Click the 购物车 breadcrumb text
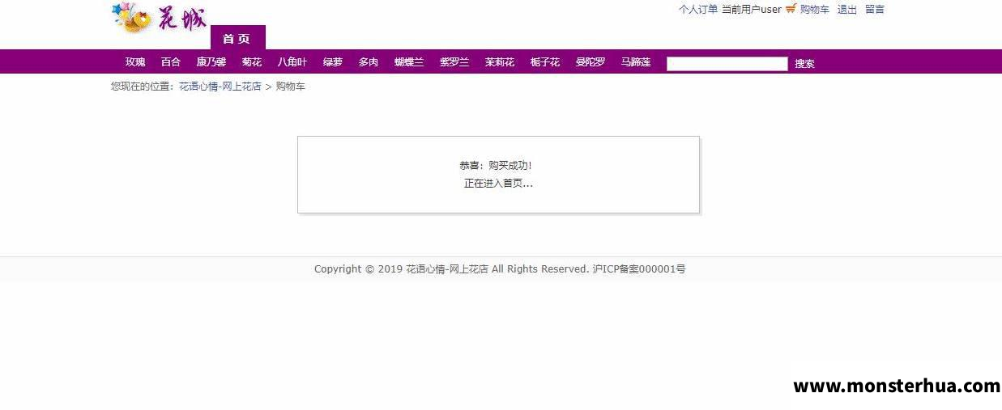This screenshot has width=1002, height=410. (291, 87)
